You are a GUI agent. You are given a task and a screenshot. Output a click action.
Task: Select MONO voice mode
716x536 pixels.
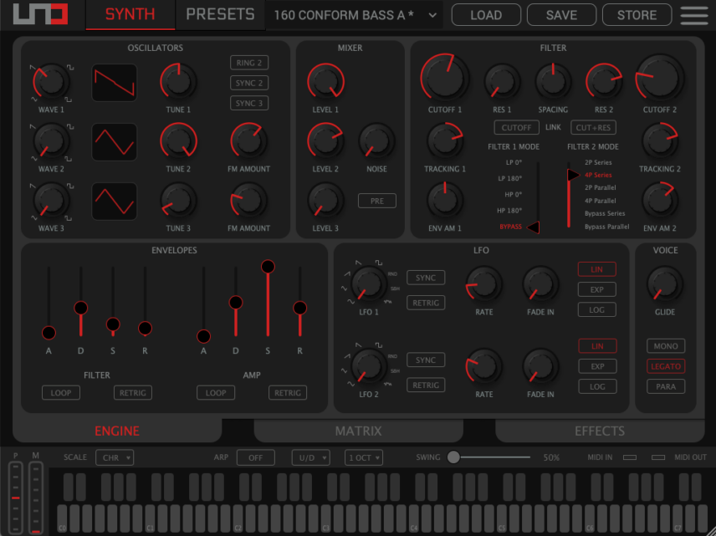pos(665,346)
